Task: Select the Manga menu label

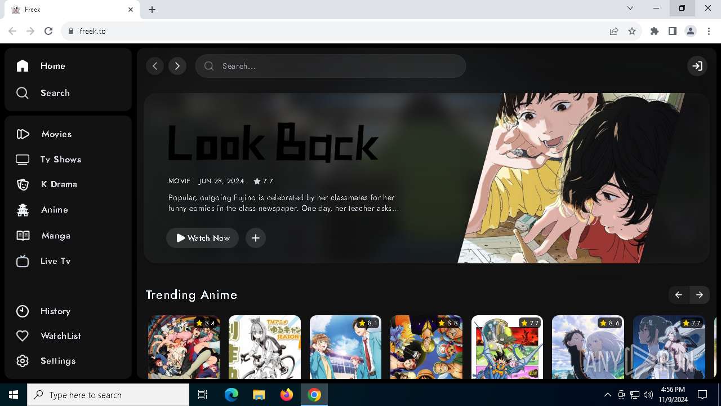Action: 56,236
